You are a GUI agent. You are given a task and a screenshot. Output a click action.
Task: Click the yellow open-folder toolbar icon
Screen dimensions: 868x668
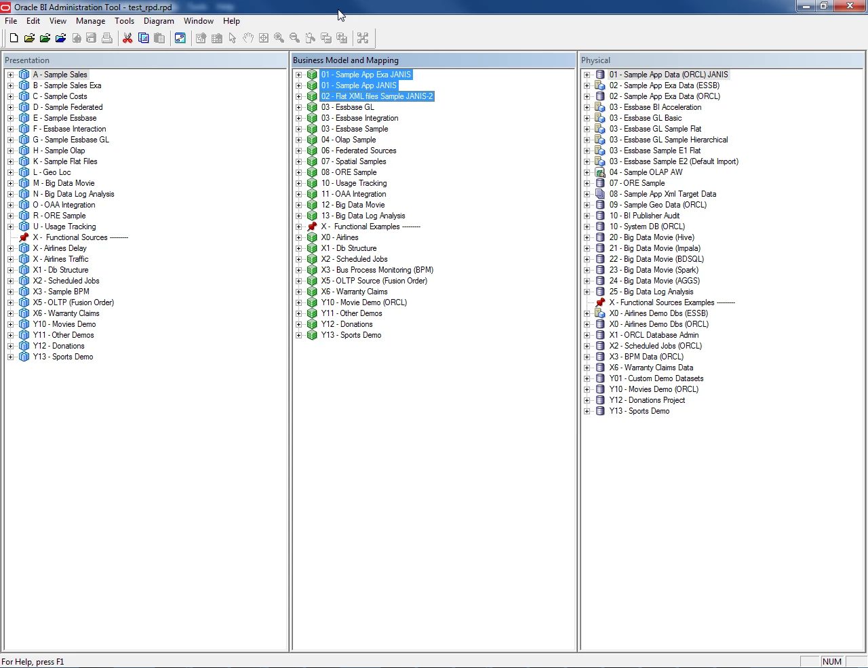click(29, 38)
